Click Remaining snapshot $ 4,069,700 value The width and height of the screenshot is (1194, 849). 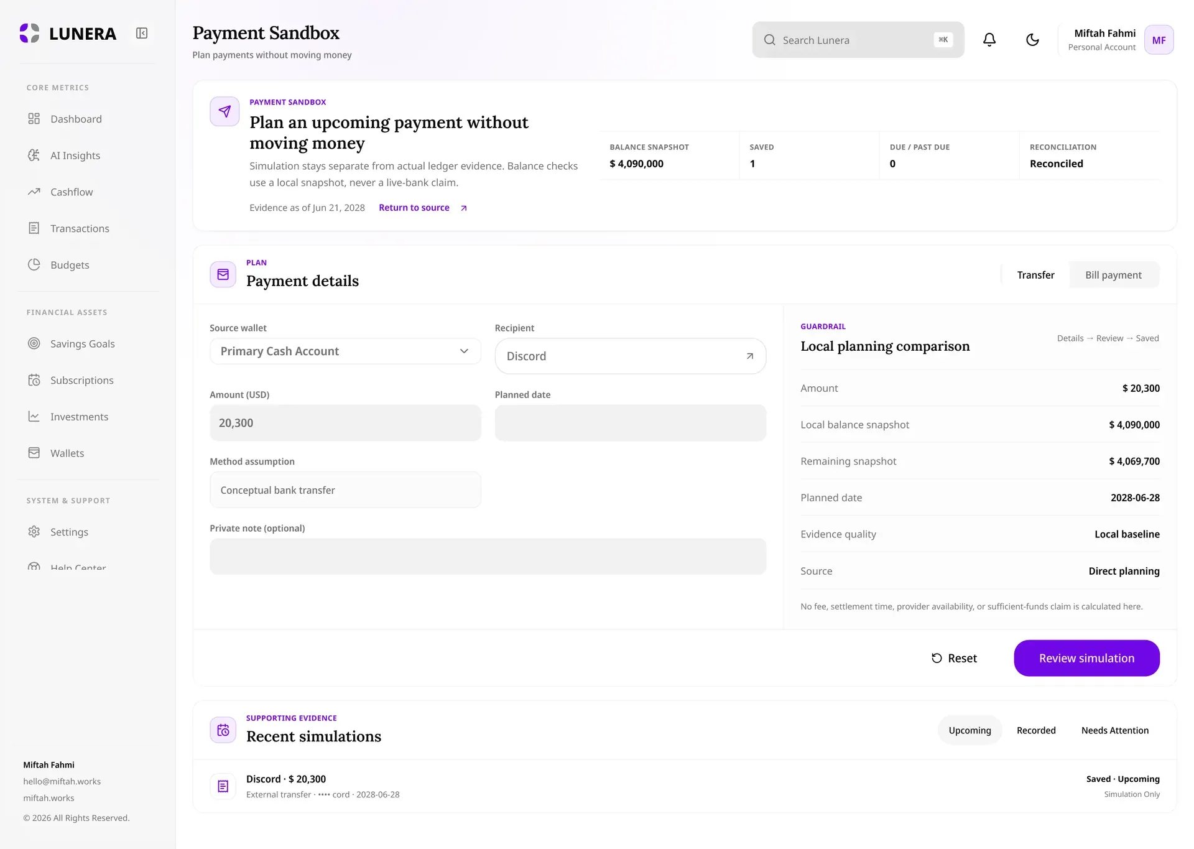pyautogui.click(x=1134, y=461)
